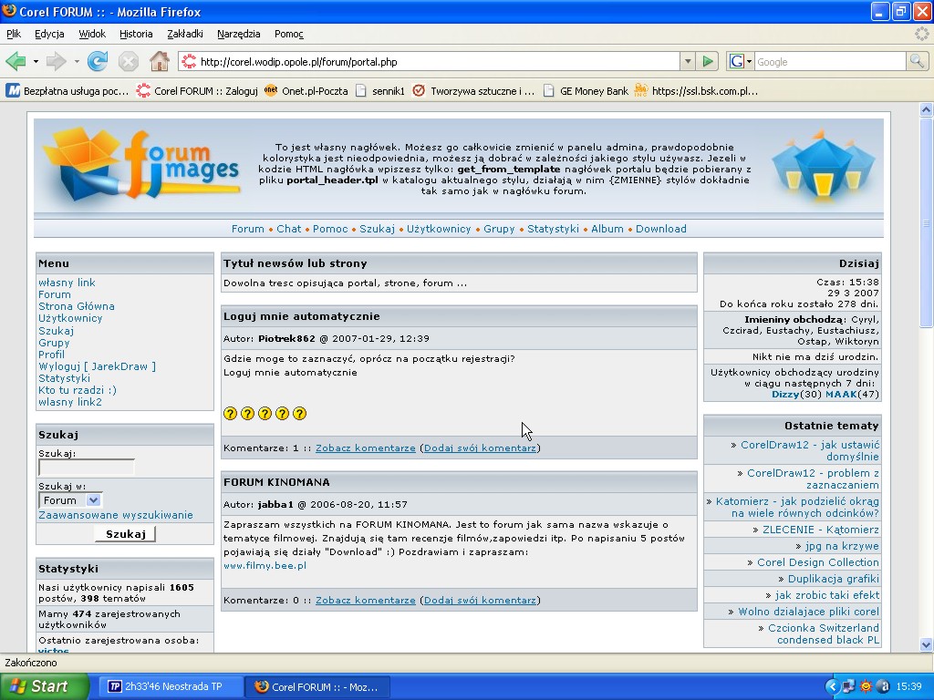Image resolution: width=934 pixels, height=700 pixels.
Task: Click the search magnifier icon
Action: coord(917,61)
